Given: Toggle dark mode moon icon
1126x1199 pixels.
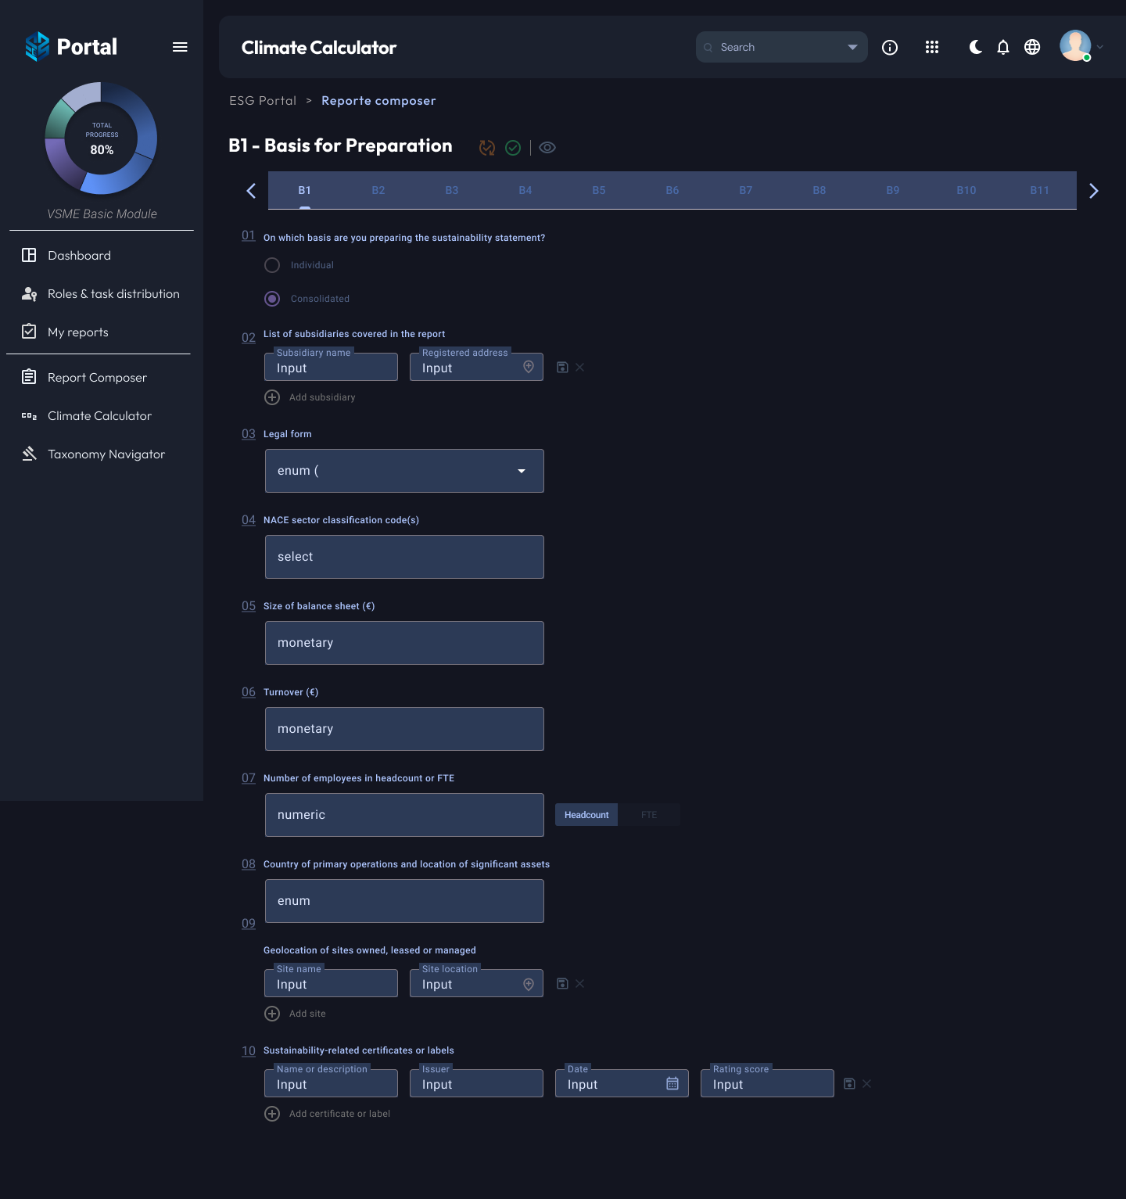Looking at the screenshot, I should tap(975, 48).
